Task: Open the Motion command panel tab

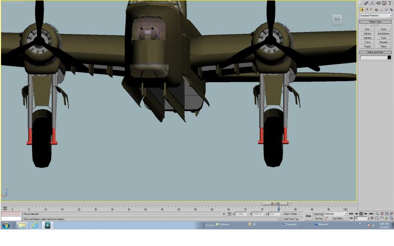Action: pos(378,3)
